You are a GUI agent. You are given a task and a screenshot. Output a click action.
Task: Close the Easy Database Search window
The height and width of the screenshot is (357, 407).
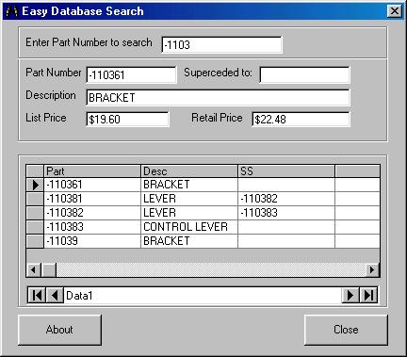click(x=394, y=11)
